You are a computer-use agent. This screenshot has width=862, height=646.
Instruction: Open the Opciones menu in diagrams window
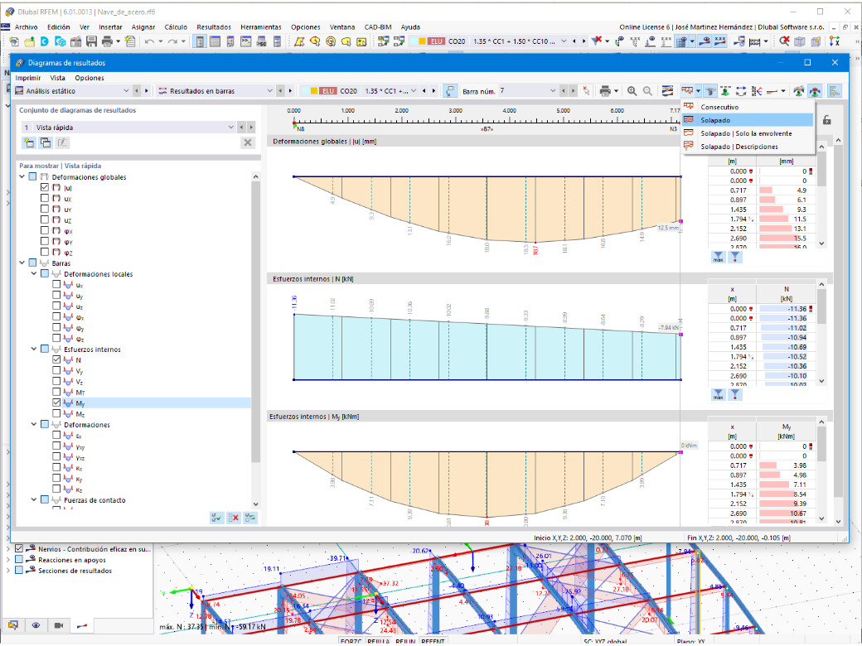point(90,78)
